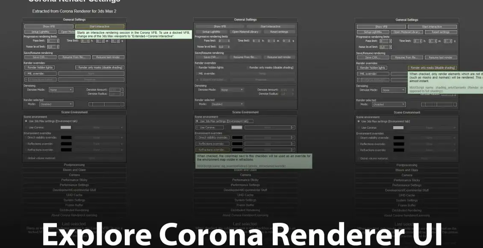Image resolution: width=483 pixels, height=248 pixels.
Task: Expand Bloom and Glare rollout, right panel
Action: [407, 170]
